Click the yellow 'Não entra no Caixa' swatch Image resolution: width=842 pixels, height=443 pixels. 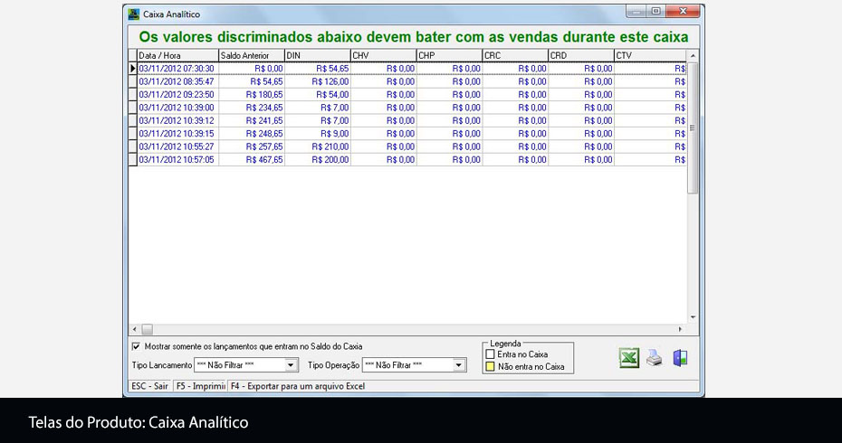pyautogui.click(x=491, y=367)
